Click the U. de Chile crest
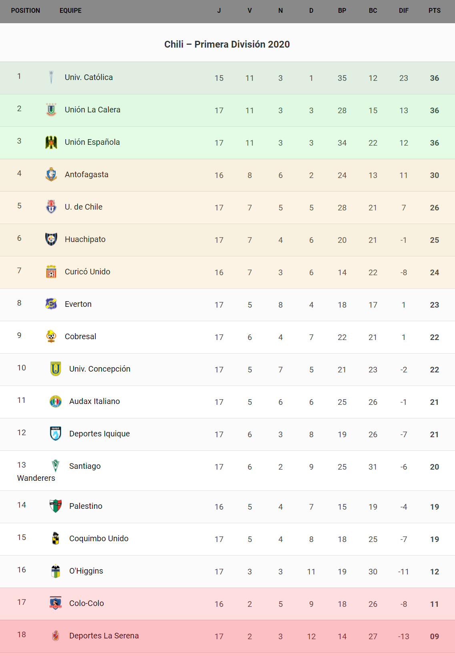Viewport: 455px width, 656px height. [51, 207]
